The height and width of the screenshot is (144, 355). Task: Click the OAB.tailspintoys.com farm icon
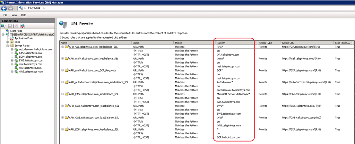tap(16, 72)
